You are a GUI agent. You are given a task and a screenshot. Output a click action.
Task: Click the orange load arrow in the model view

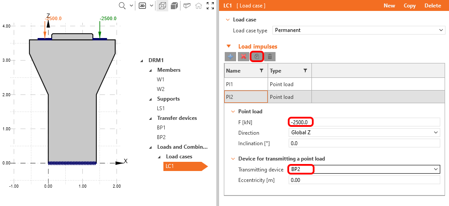(45, 29)
